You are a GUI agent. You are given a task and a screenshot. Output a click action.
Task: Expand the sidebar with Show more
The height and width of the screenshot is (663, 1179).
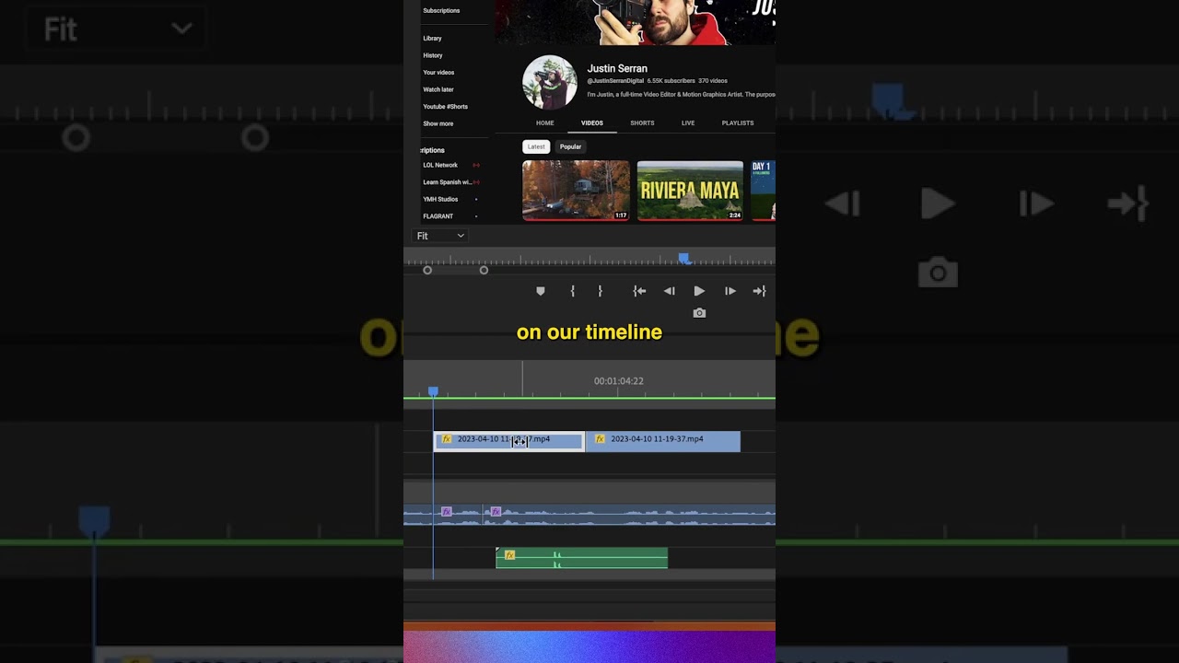point(438,123)
